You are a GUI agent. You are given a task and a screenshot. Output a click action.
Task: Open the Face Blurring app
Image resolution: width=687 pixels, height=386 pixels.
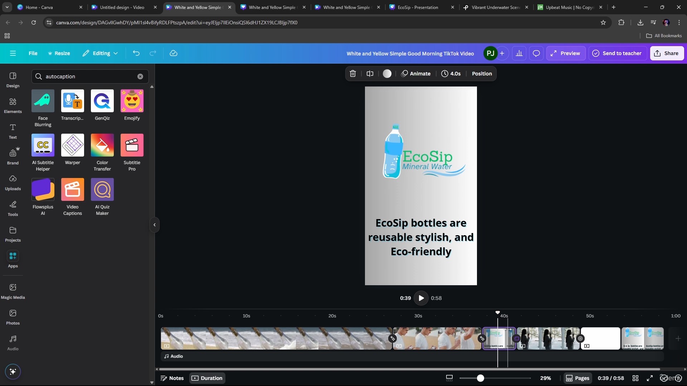43,101
